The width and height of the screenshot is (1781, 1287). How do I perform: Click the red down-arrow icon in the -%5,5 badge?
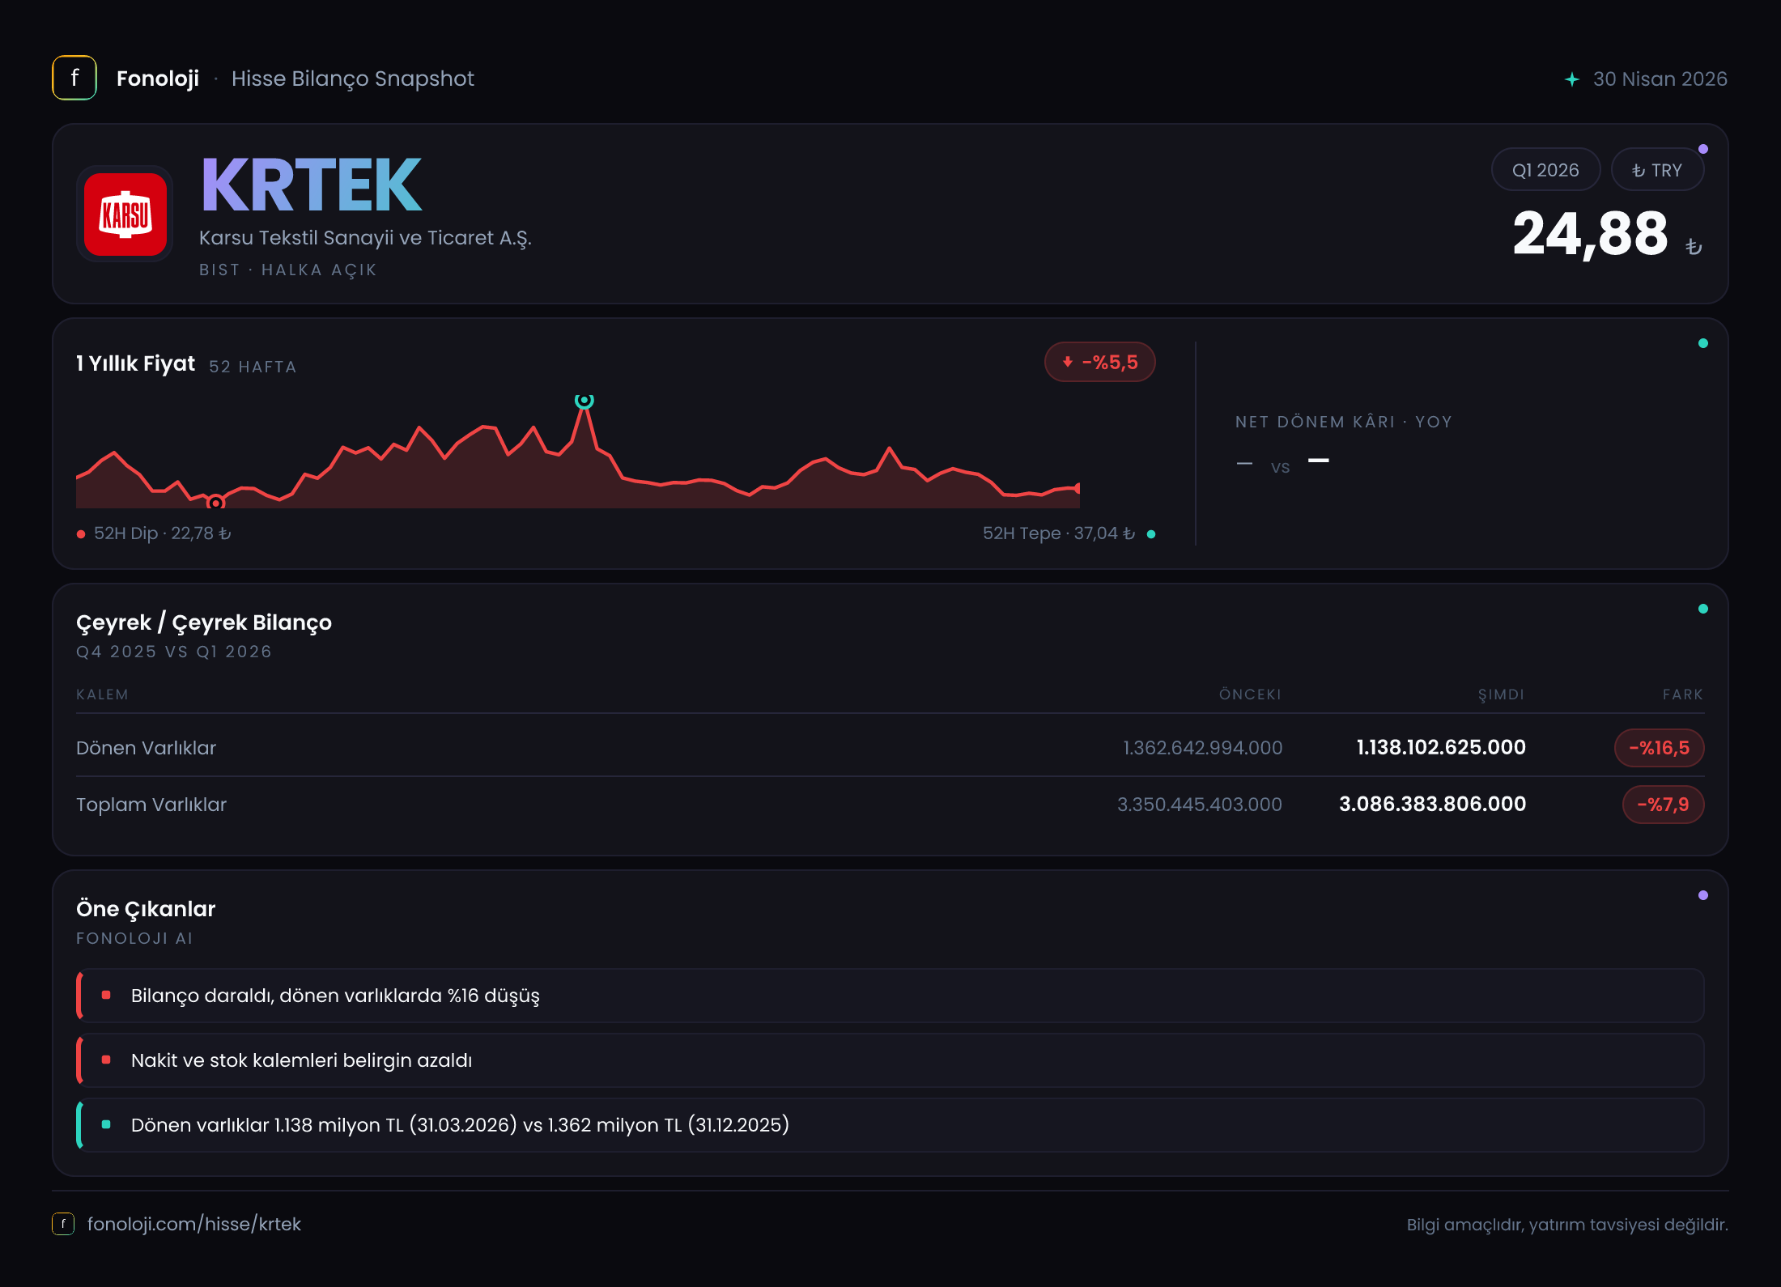pos(1068,362)
